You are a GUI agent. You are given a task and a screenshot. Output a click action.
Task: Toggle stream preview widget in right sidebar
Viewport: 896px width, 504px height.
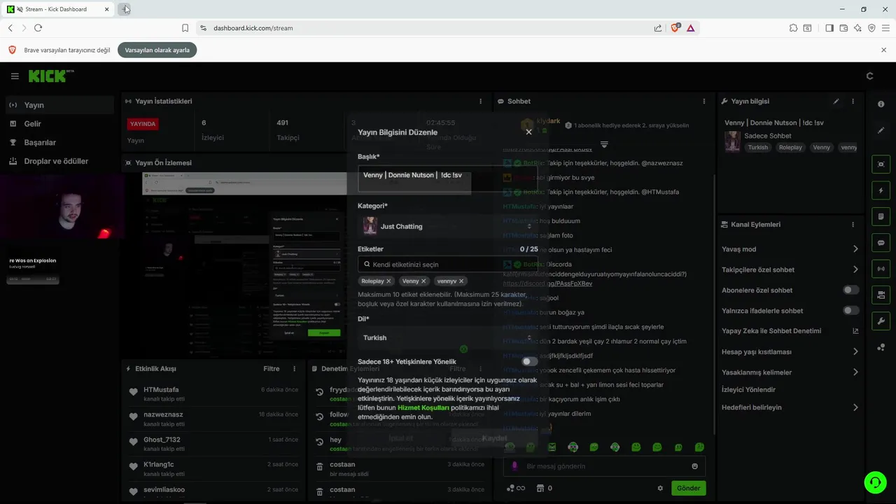point(881,164)
